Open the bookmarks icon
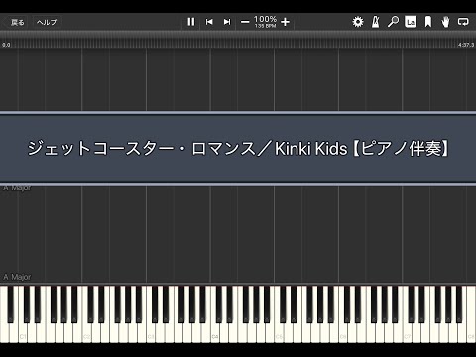Viewport: 476px width, 357px height. pyautogui.click(x=428, y=22)
